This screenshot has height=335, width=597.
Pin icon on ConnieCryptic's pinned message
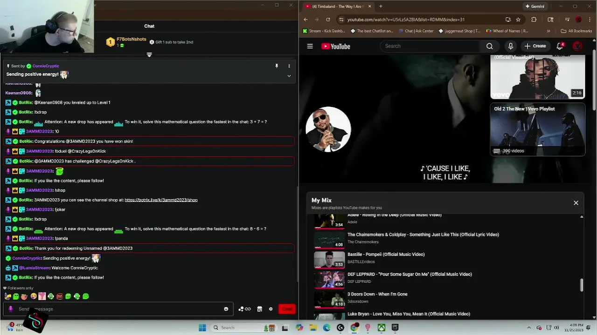coord(277,66)
